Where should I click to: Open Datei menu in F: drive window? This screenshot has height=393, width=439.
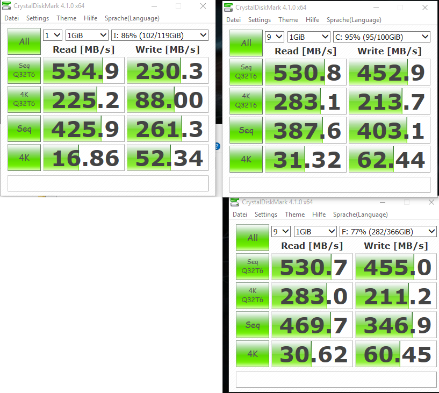240,215
